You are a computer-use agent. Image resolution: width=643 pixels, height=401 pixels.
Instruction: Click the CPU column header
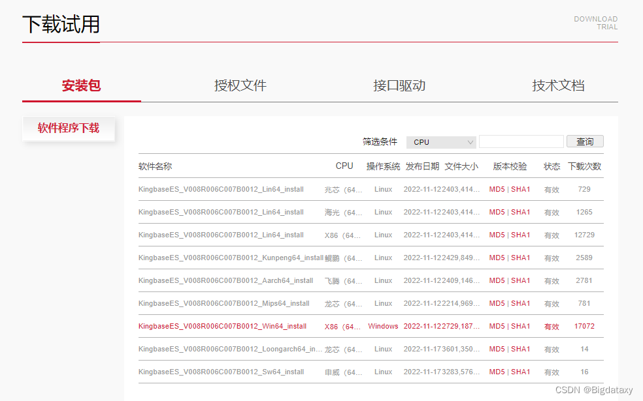(x=344, y=166)
